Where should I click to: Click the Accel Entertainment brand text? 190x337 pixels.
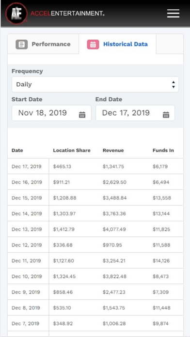[x=67, y=14]
